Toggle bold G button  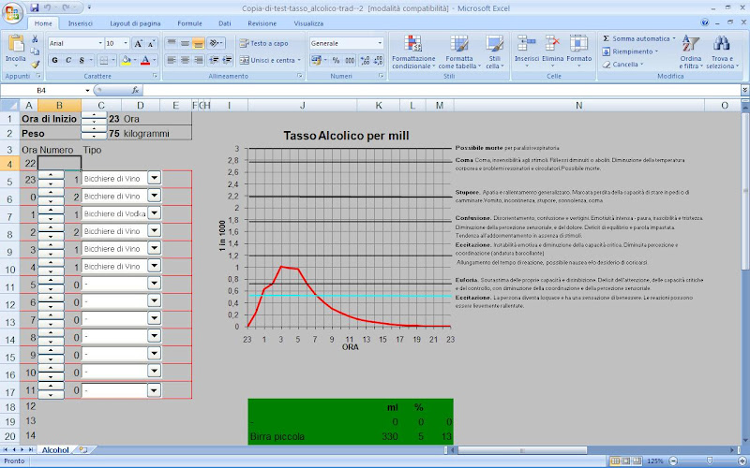click(x=54, y=60)
